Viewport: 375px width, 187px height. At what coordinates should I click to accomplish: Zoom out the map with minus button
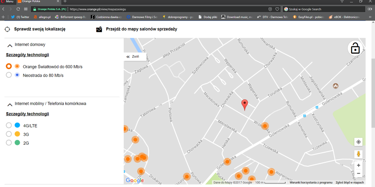pyautogui.click(x=358, y=174)
